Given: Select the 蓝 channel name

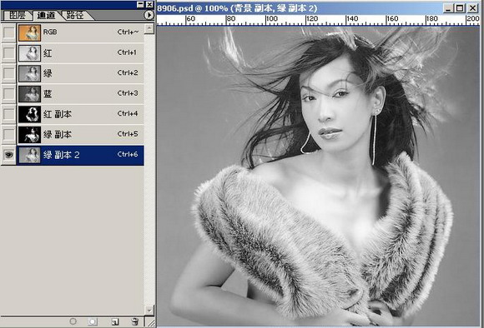Looking at the screenshot, I should point(48,93).
